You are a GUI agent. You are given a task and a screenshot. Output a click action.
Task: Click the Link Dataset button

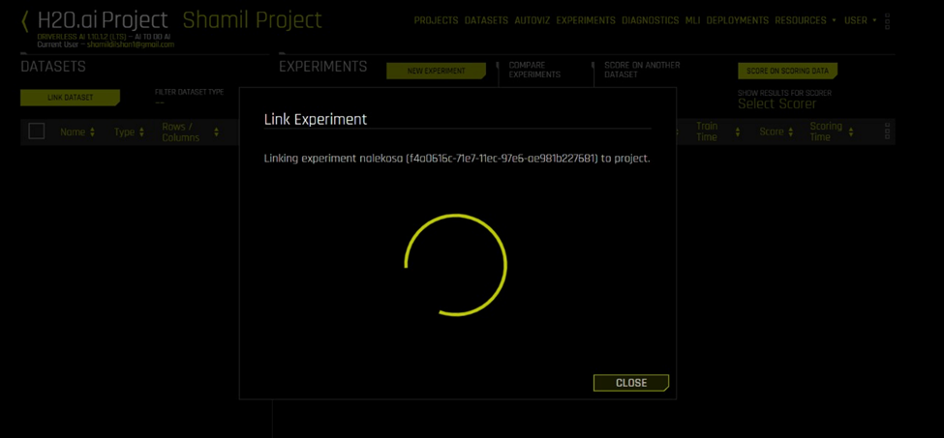point(69,98)
